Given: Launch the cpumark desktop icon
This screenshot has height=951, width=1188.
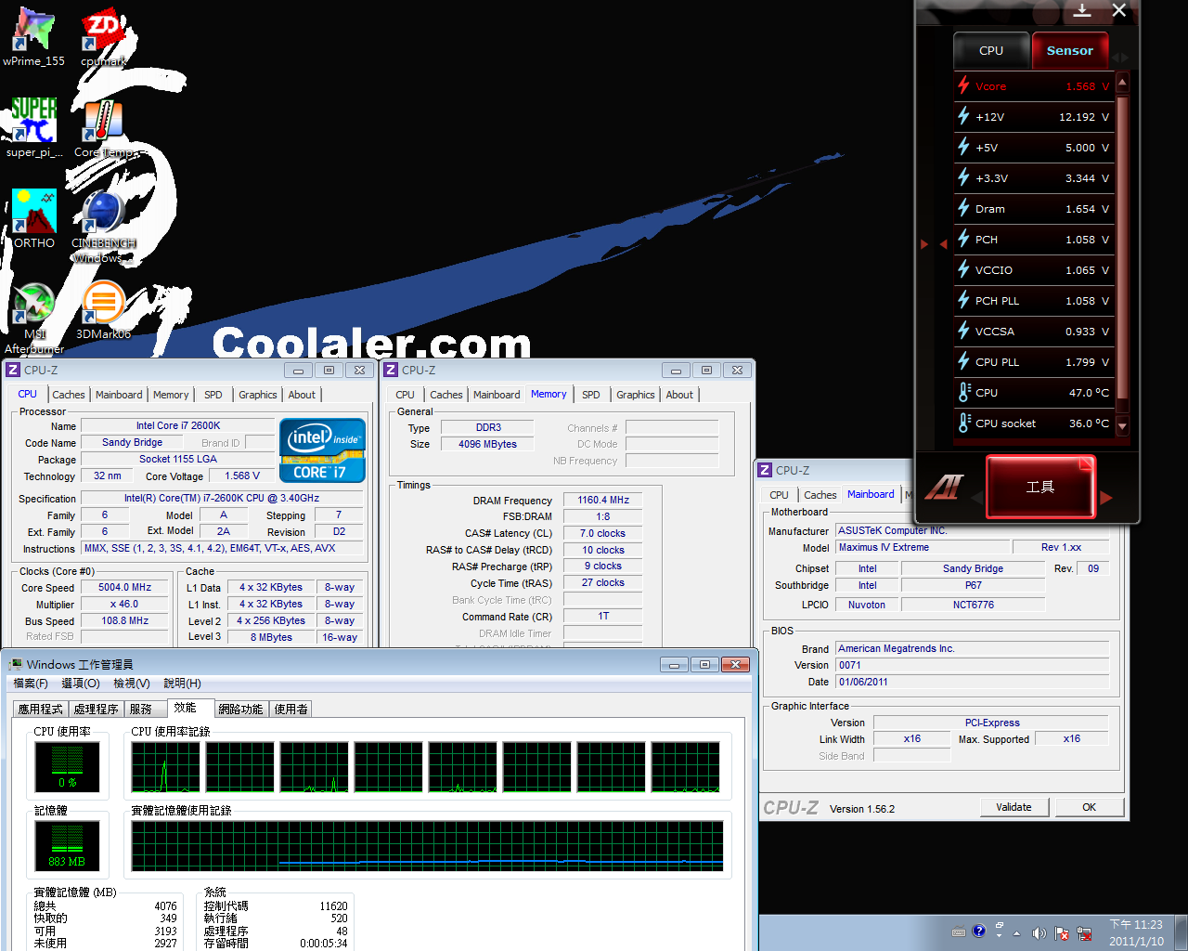Looking at the screenshot, I should coord(103,37).
